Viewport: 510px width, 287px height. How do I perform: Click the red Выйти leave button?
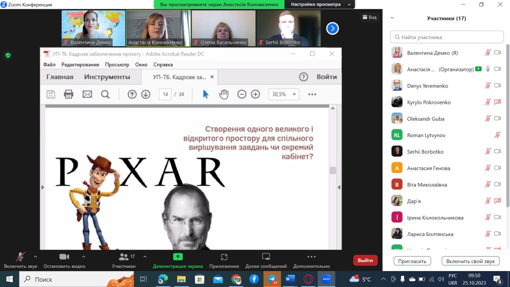point(365,260)
